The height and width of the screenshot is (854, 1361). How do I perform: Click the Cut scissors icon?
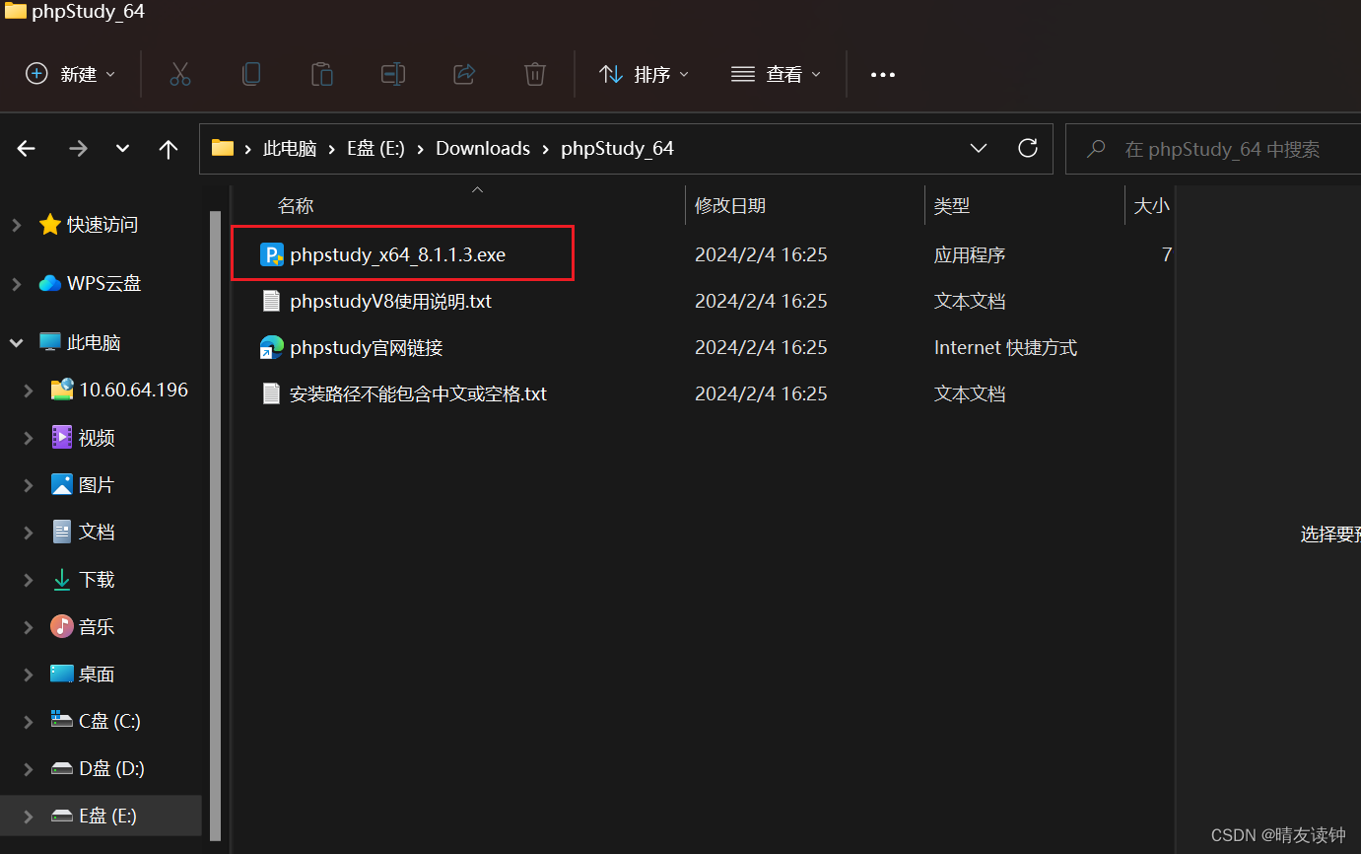[x=180, y=74]
